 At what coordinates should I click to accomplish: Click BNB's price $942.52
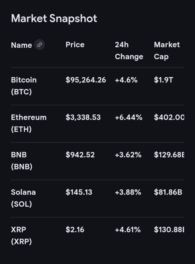(80, 155)
